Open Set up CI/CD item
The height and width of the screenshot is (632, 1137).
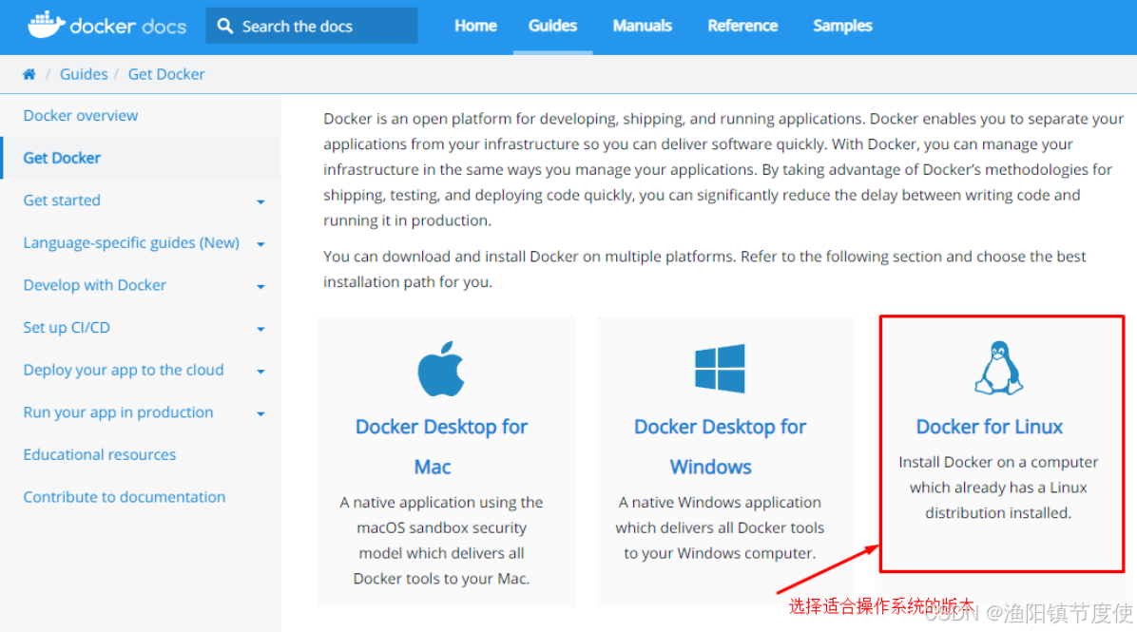(67, 328)
